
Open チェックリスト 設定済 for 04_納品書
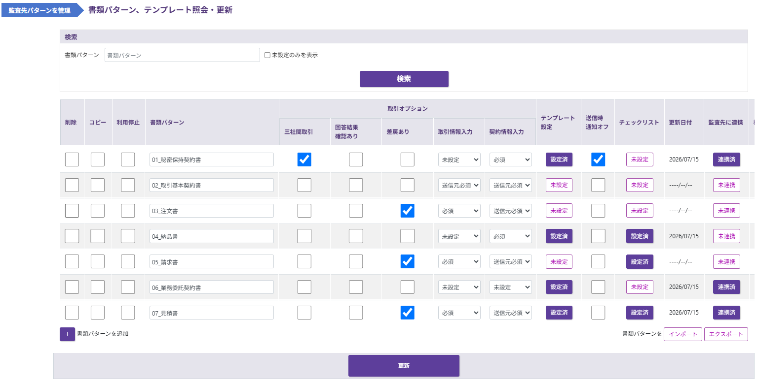click(x=640, y=236)
